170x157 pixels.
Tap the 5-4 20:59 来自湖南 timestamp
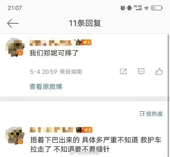[x=56, y=72]
